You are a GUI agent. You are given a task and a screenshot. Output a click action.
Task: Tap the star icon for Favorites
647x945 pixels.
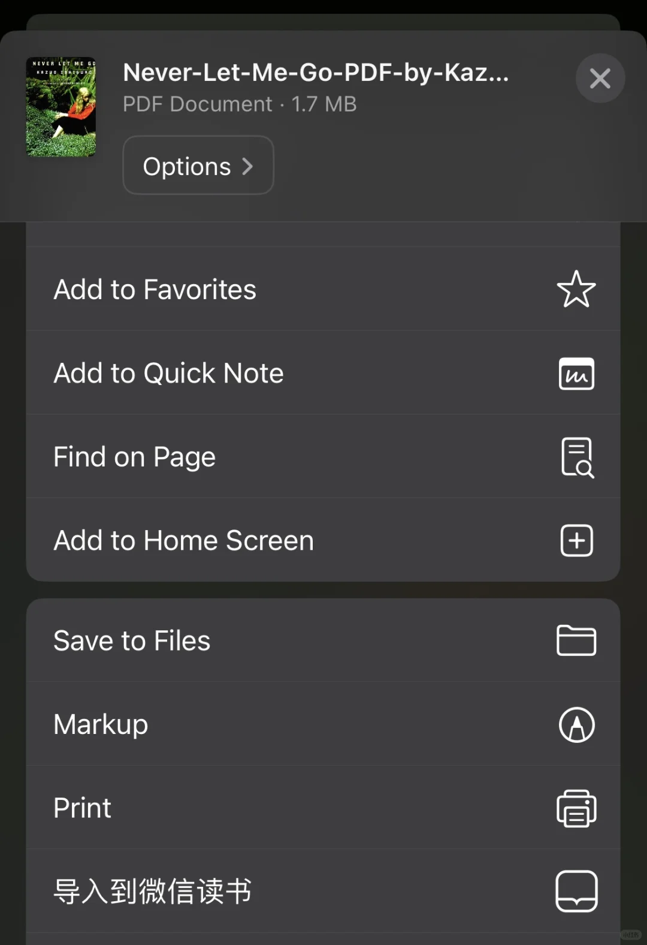[x=576, y=289]
